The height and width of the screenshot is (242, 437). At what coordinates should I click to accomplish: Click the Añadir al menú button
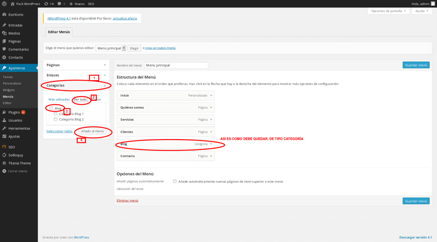click(92, 131)
